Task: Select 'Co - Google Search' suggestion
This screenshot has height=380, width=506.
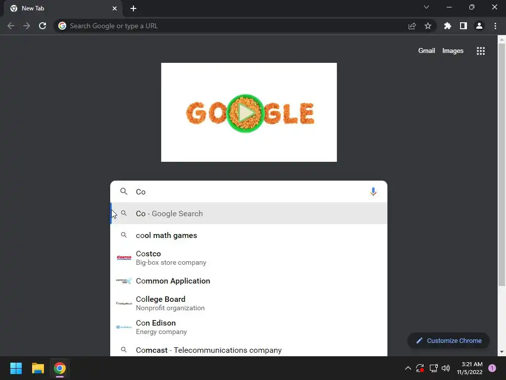Action: (249, 214)
